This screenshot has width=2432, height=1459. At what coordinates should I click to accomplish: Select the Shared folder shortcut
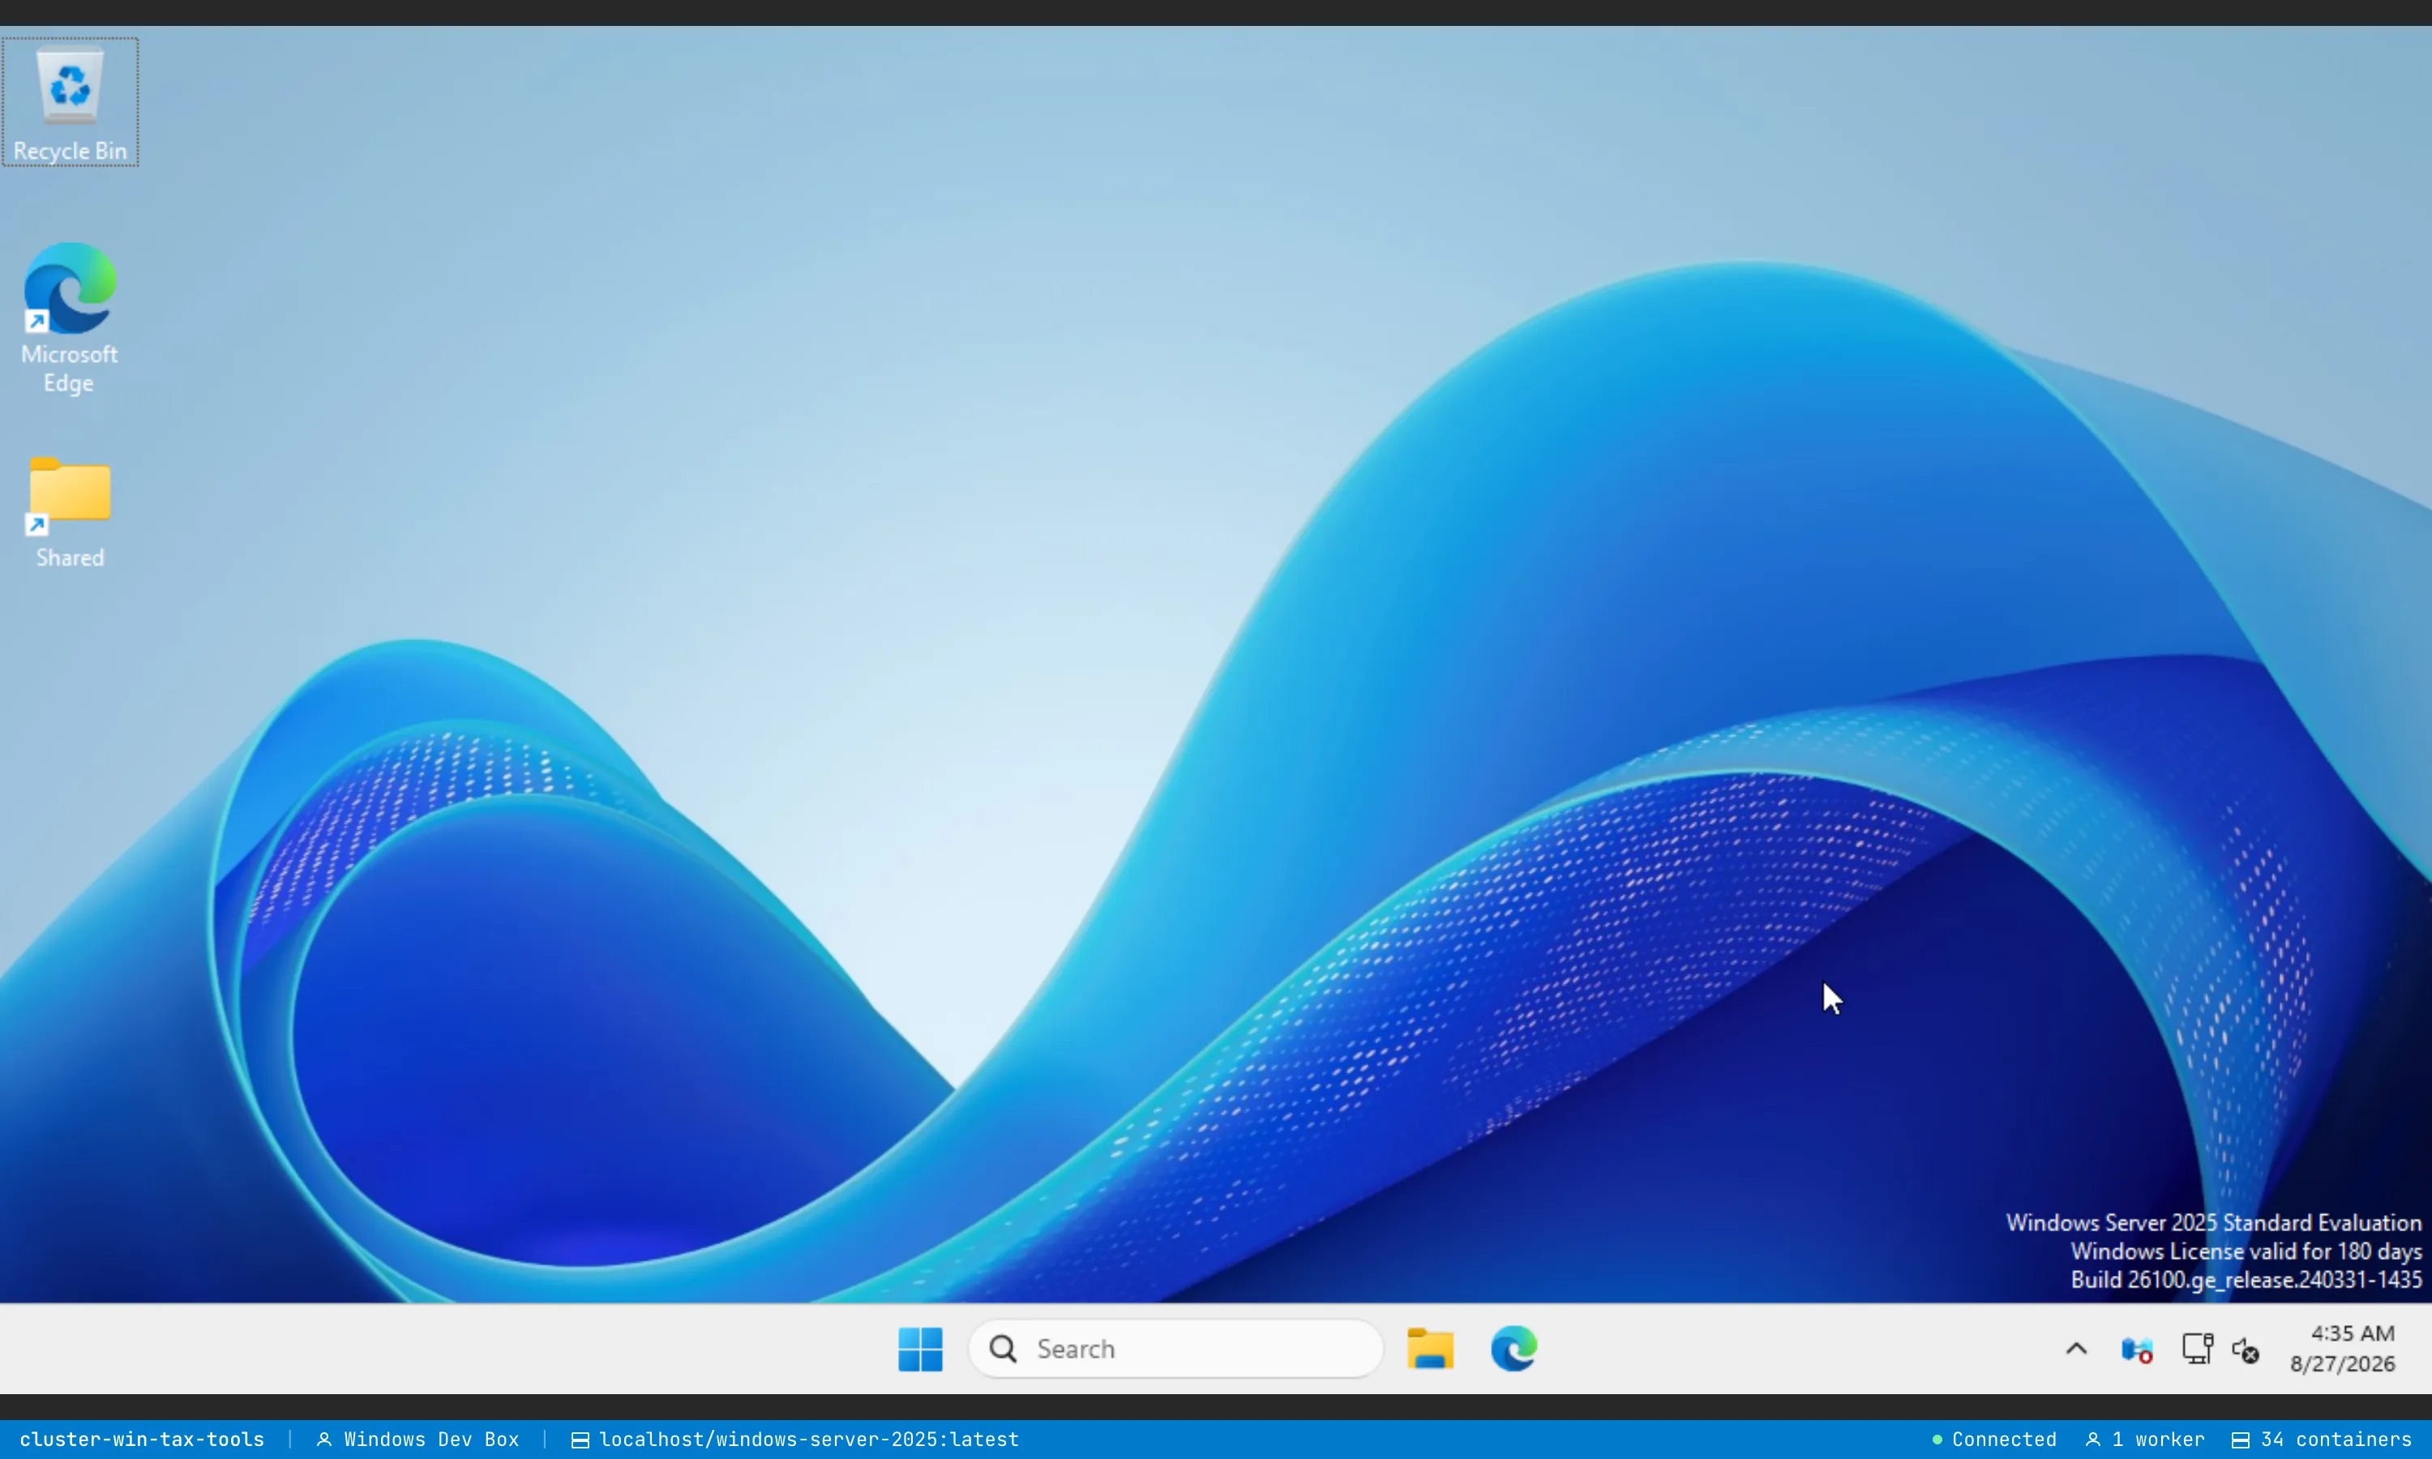click(x=70, y=513)
